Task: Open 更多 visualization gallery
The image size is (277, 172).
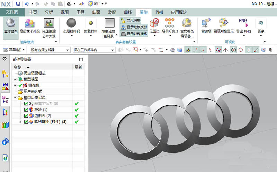Action: click(261, 27)
